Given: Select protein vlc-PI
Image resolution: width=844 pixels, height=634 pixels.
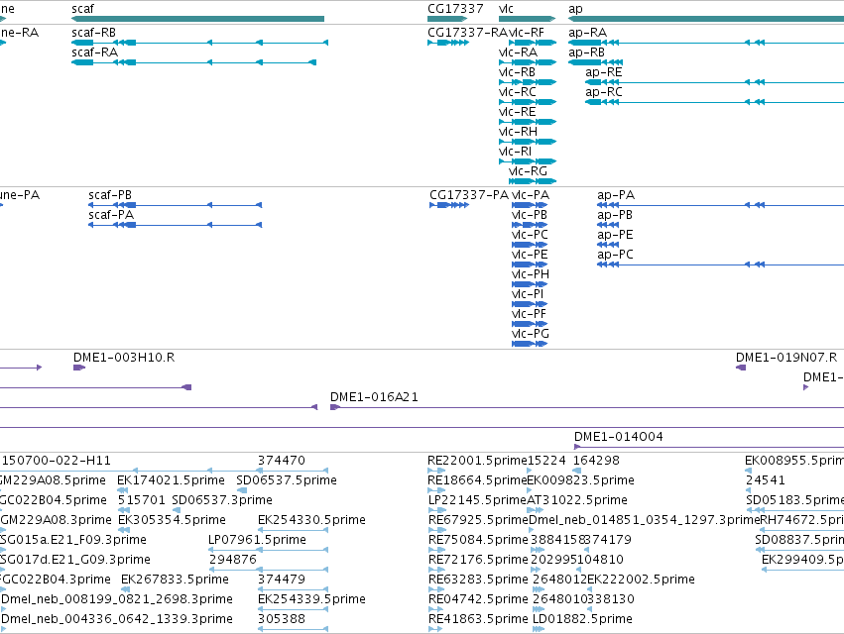Looking at the screenshot, I should point(528,294).
